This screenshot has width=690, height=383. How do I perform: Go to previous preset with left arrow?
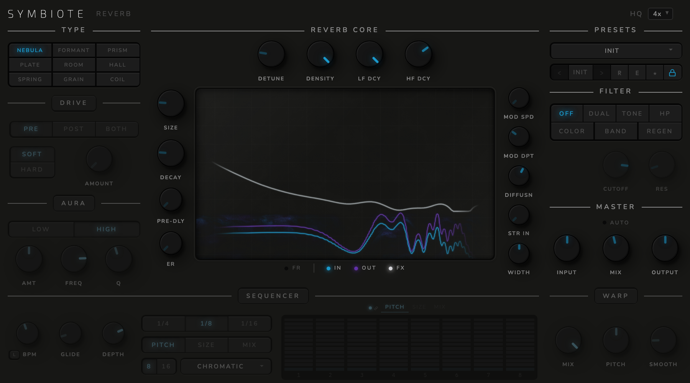[x=559, y=73]
